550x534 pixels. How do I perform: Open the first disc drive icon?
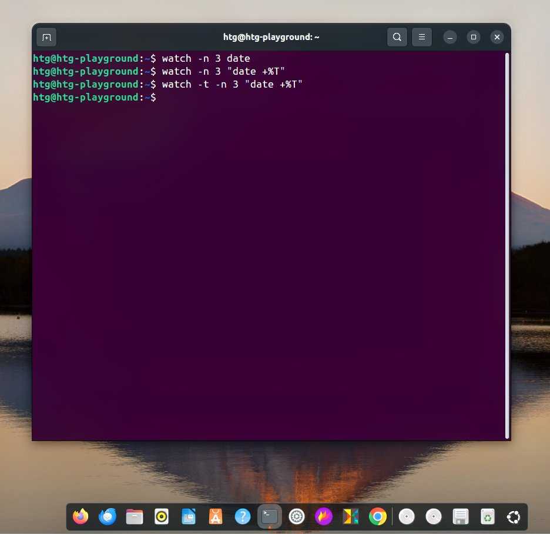[x=407, y=517]
